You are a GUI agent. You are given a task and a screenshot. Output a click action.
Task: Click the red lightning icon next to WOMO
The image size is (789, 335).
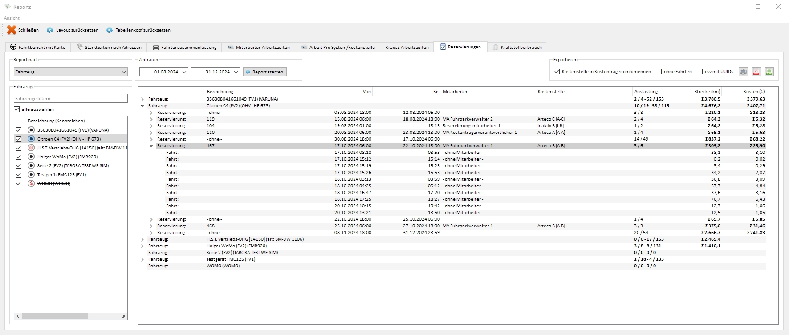[x=31, y=183]
